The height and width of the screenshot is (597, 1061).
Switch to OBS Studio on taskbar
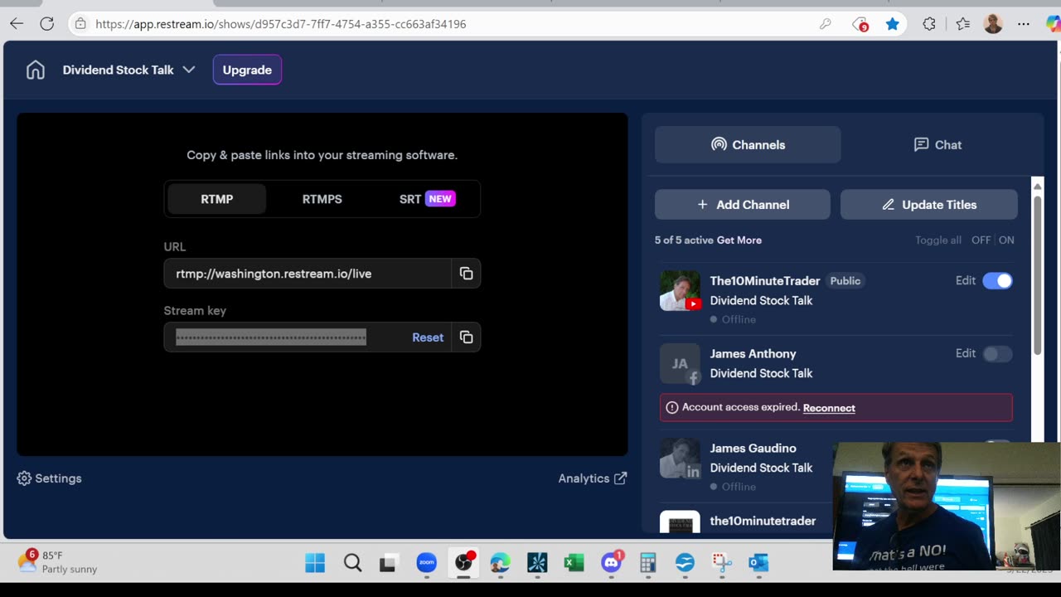(463, 564)
